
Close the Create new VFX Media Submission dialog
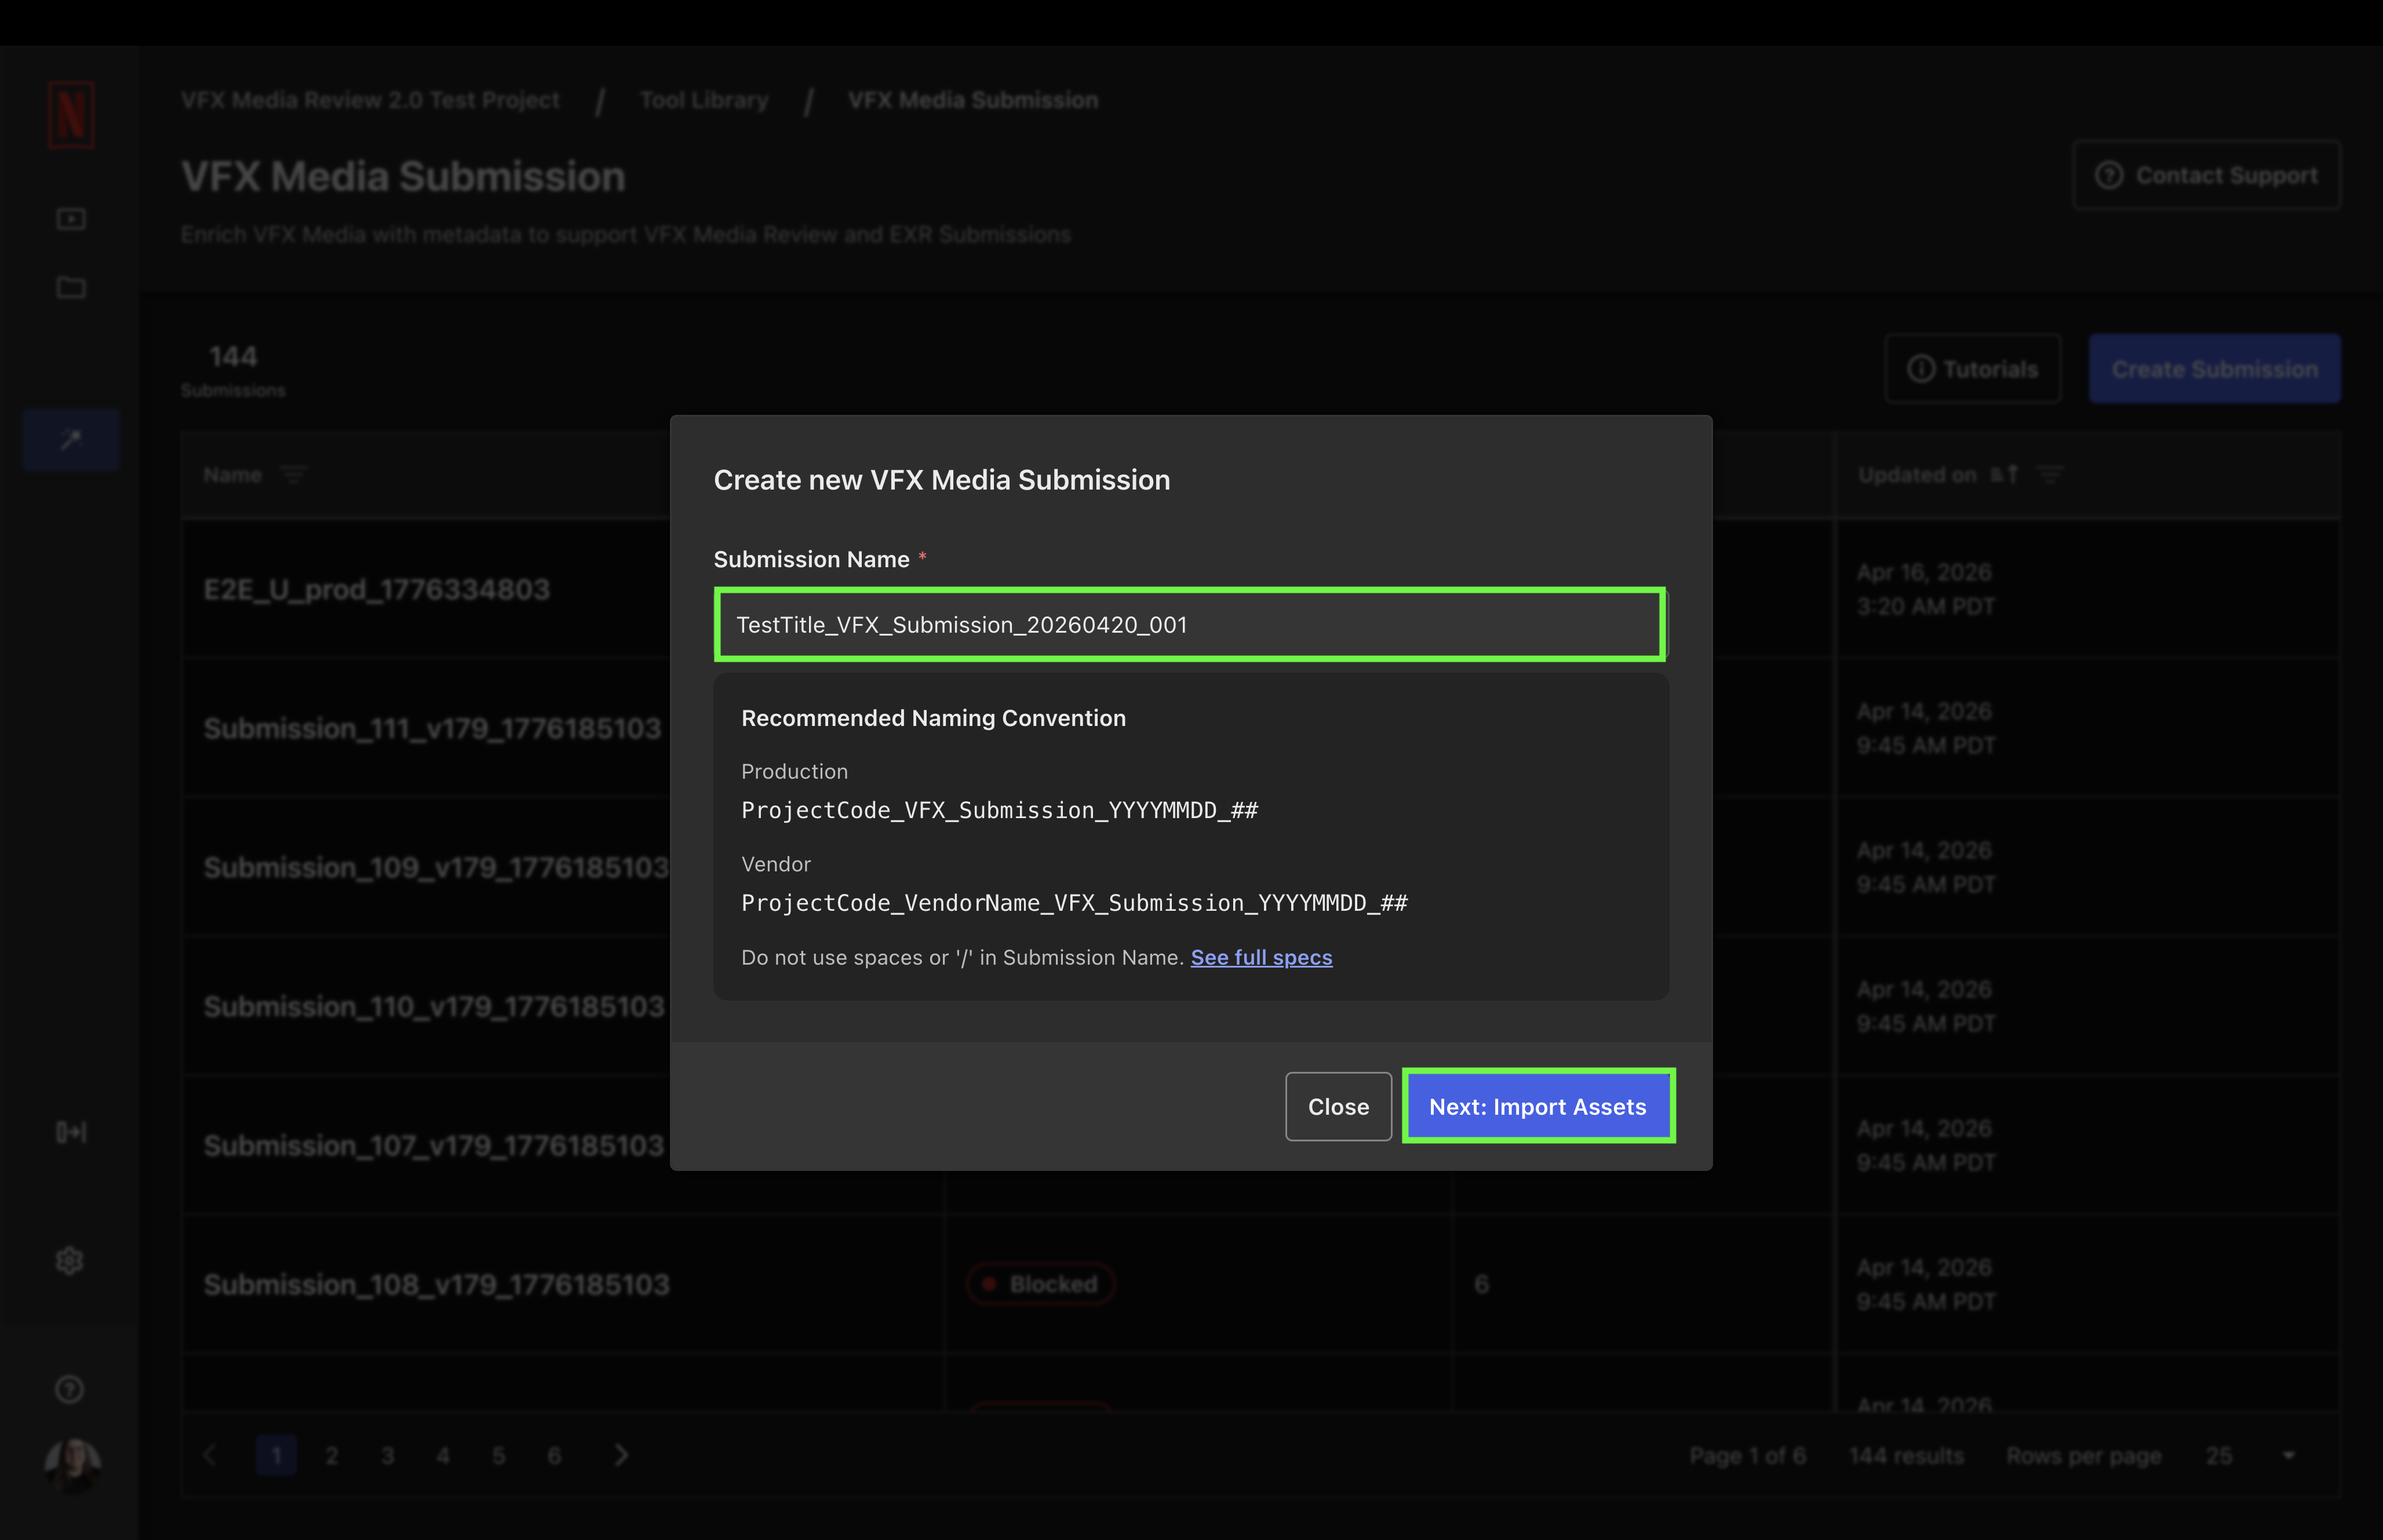(1338, 1106)
